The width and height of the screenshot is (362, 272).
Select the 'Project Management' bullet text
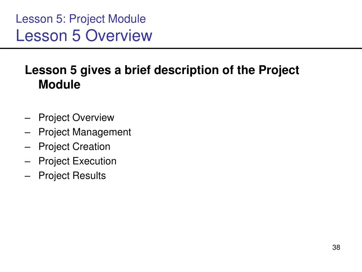click(x=85, y=132)
